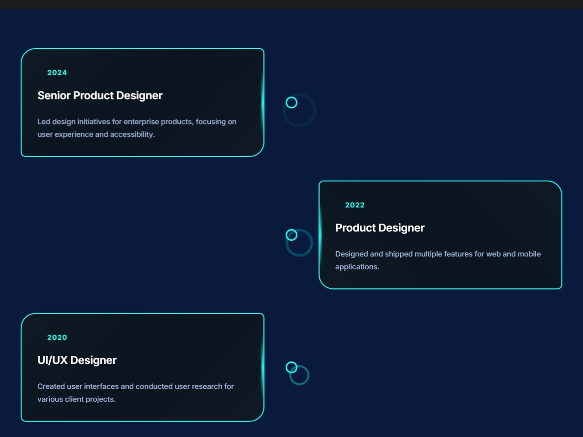583x437 pixels.
Task: Click the 2024 timeline marker dot
Action: [291, 103]
